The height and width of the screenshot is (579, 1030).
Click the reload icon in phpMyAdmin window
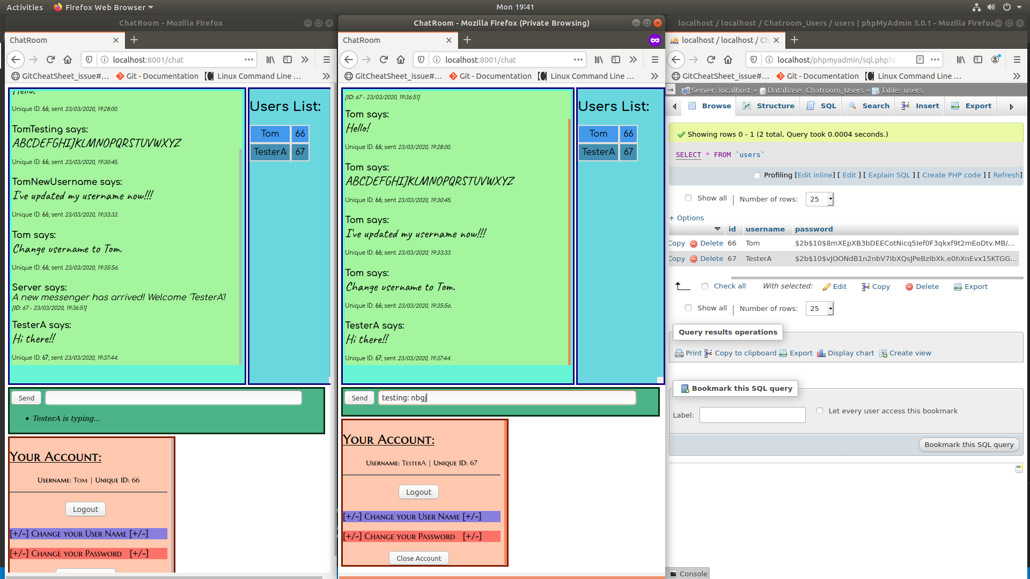(x=711, y=60)
